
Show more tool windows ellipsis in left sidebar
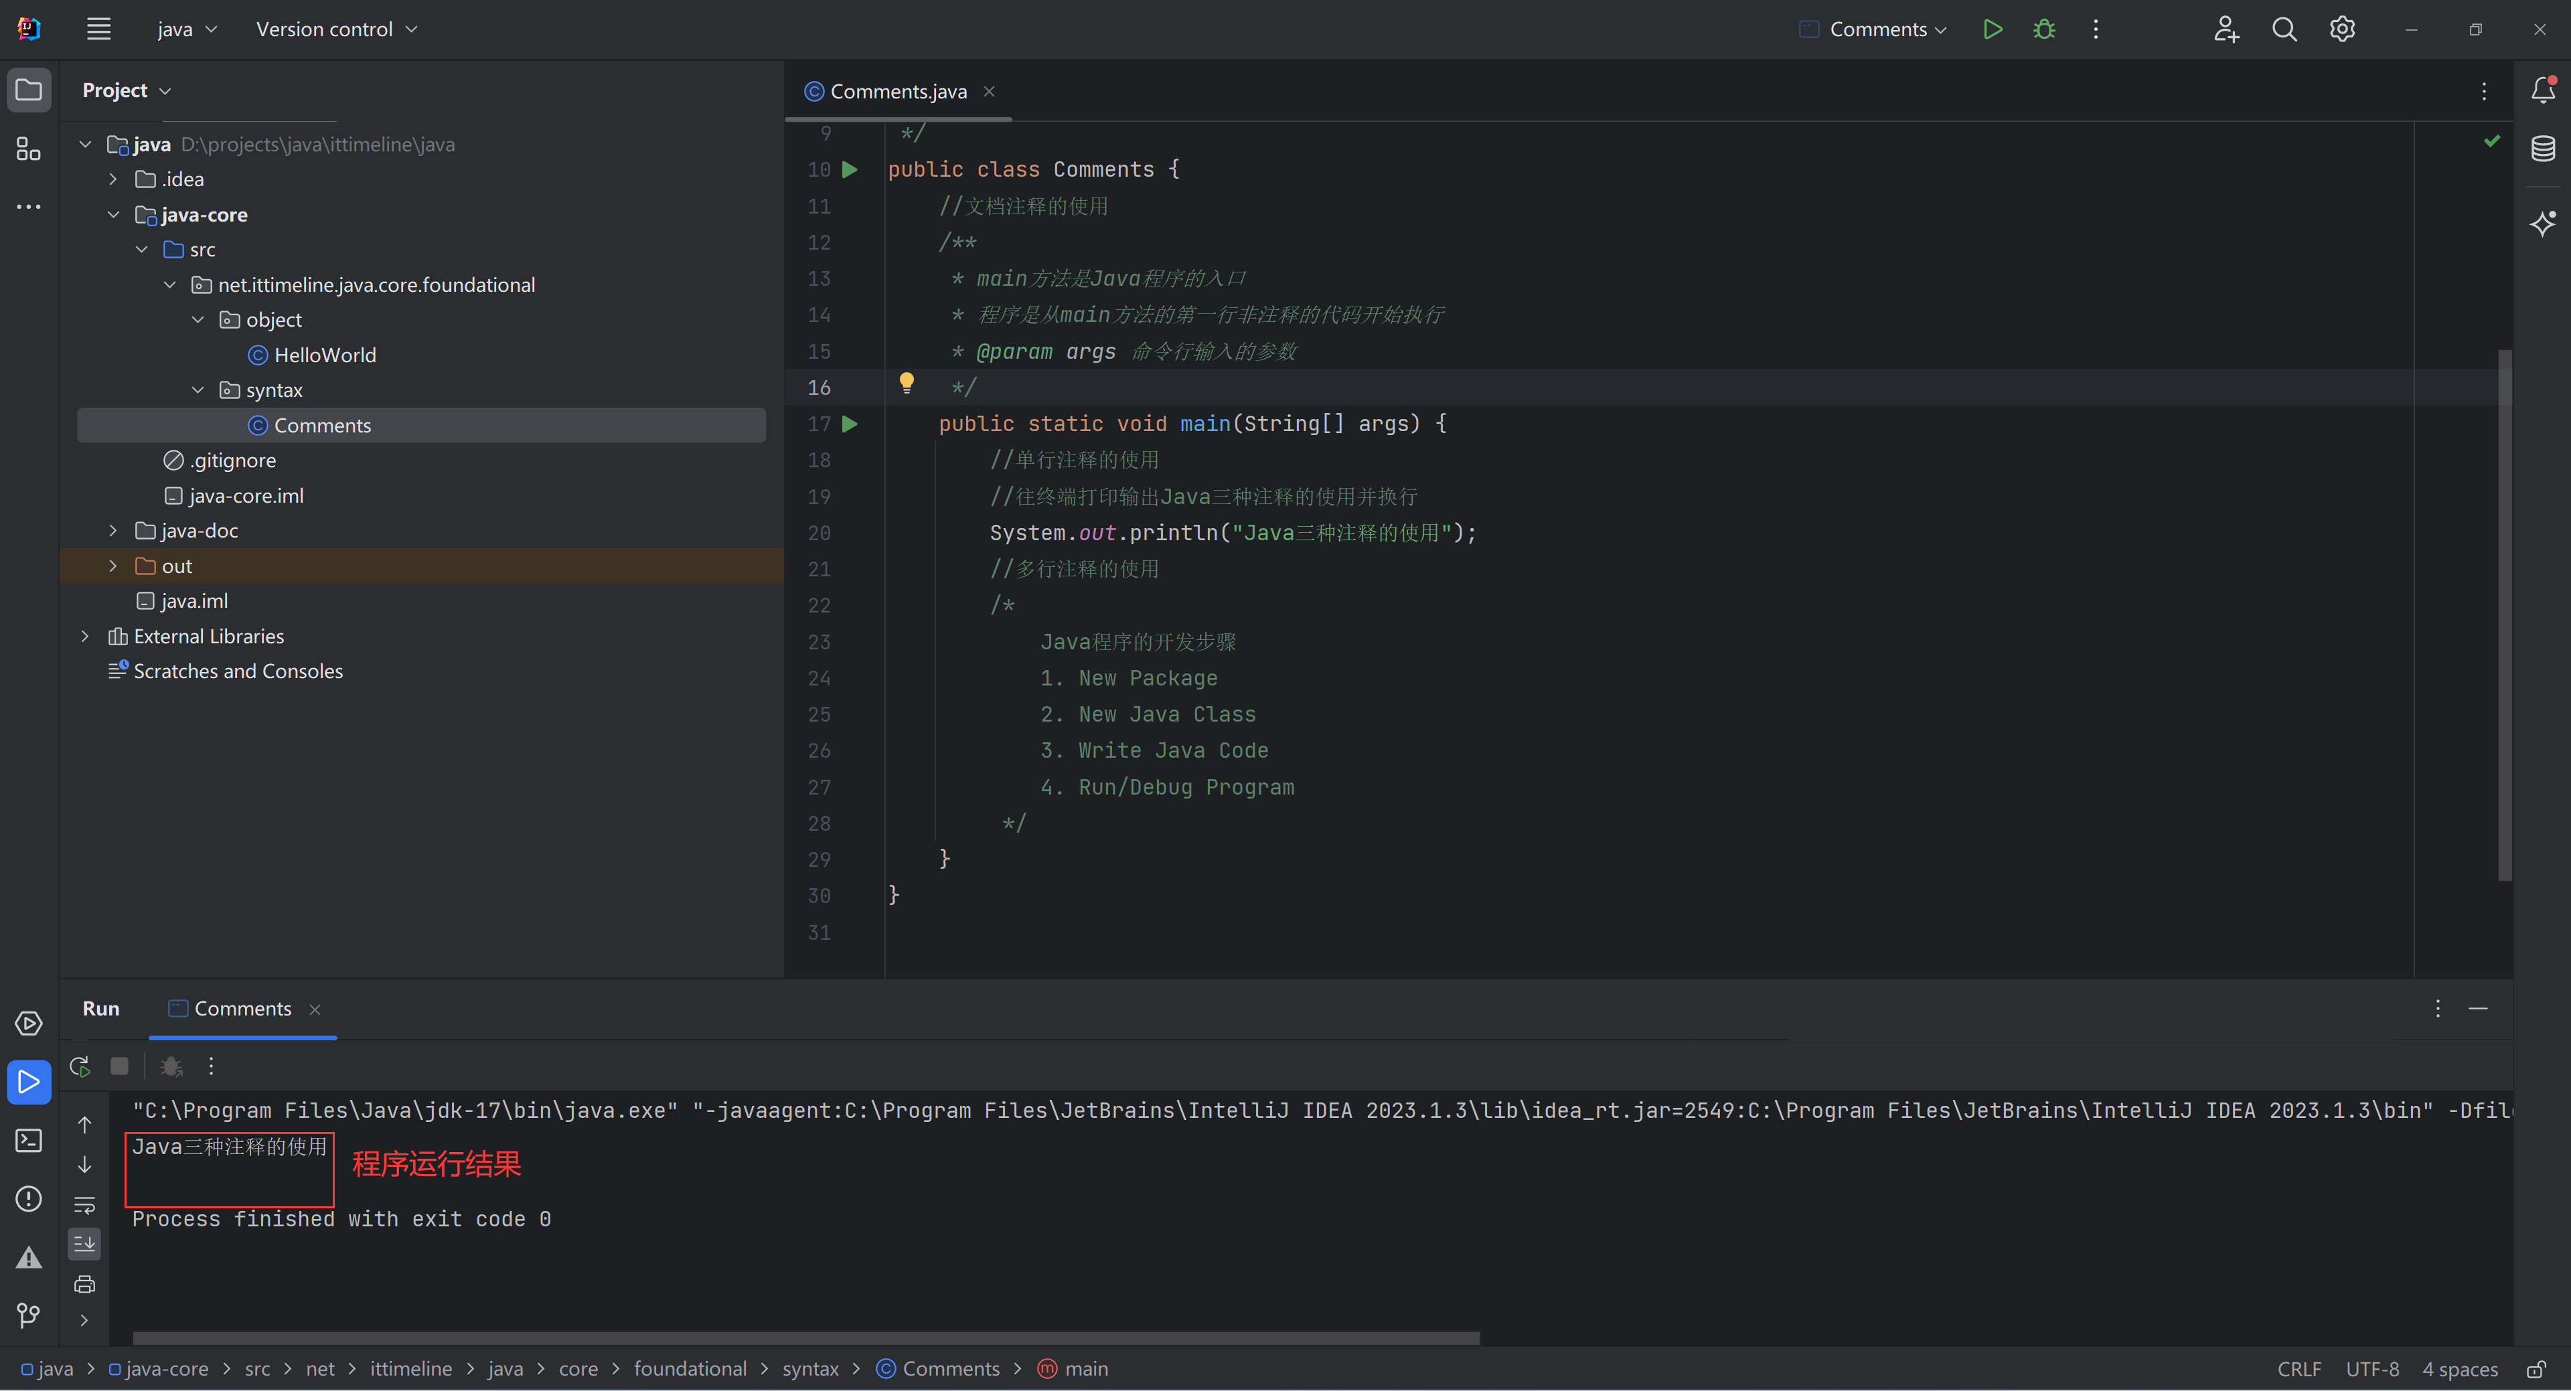click(29, 207)
